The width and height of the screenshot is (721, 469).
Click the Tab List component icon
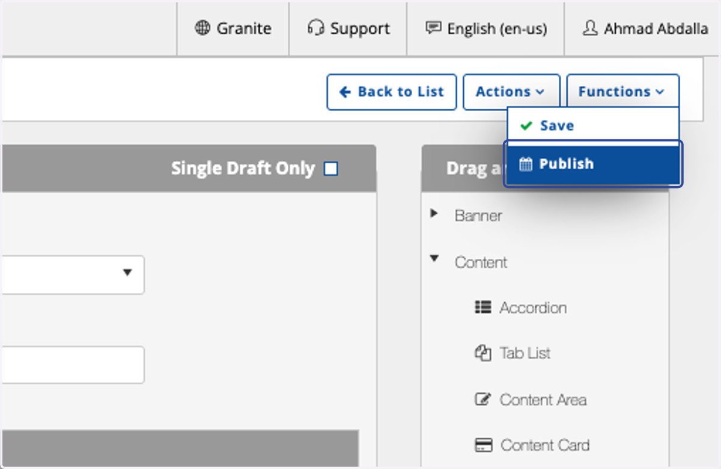click(x=483, y=353)
